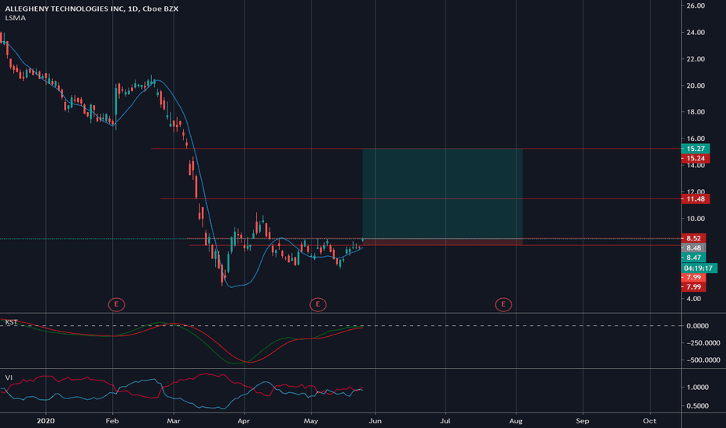
Task: Select the 15.27 green price label
Action: click(x=696, y=149)
